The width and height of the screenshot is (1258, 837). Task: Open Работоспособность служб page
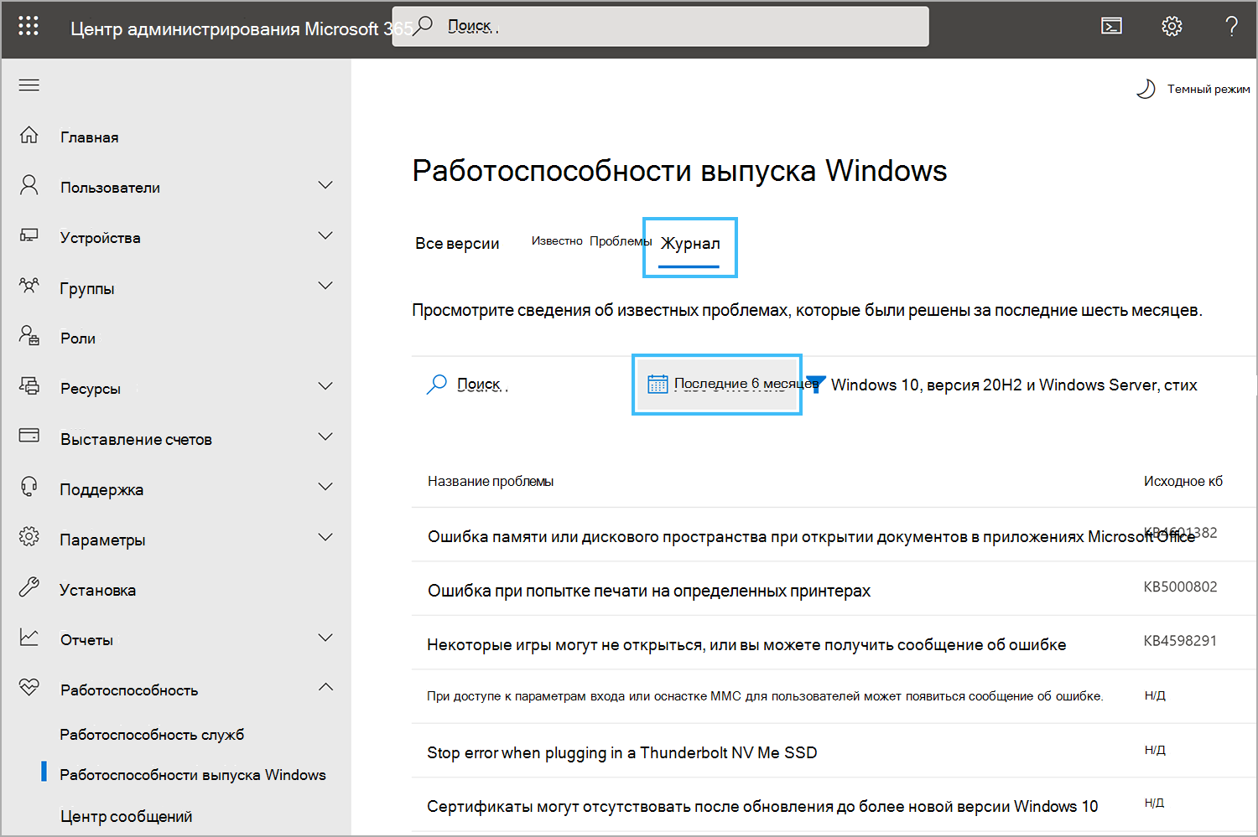click(152, 735)
